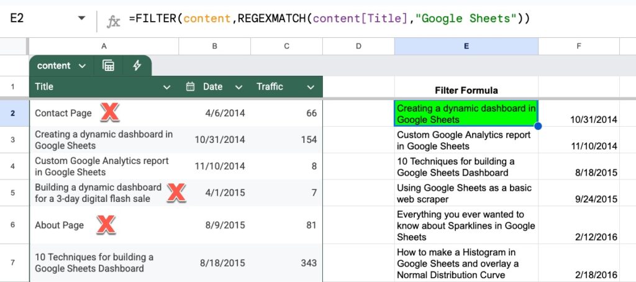
Task: Click the table view icon beside content
Action: pyautogui.click(x=108, y=66)
